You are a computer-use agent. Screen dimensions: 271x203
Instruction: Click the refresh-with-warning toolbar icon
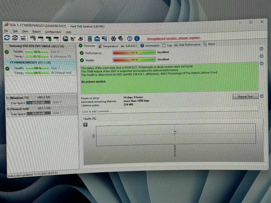click(x=15, y=38)
